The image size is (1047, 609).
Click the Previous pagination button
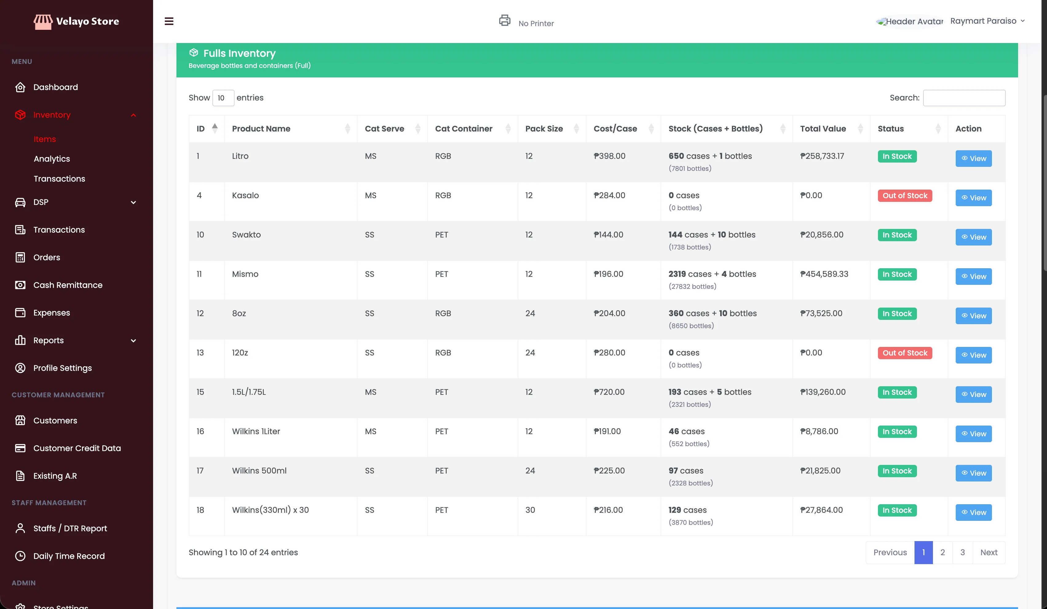pos(890,552)
